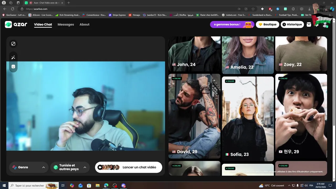
Task: Open John, 24 profile card
Action: [x=195, y=54]
